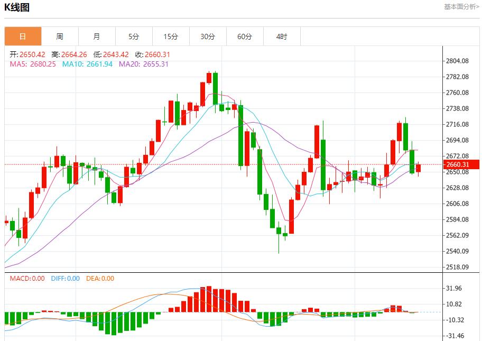The image size is (482, 341).
Task: Open the 基本面分析 link
Action: point(461,7)
